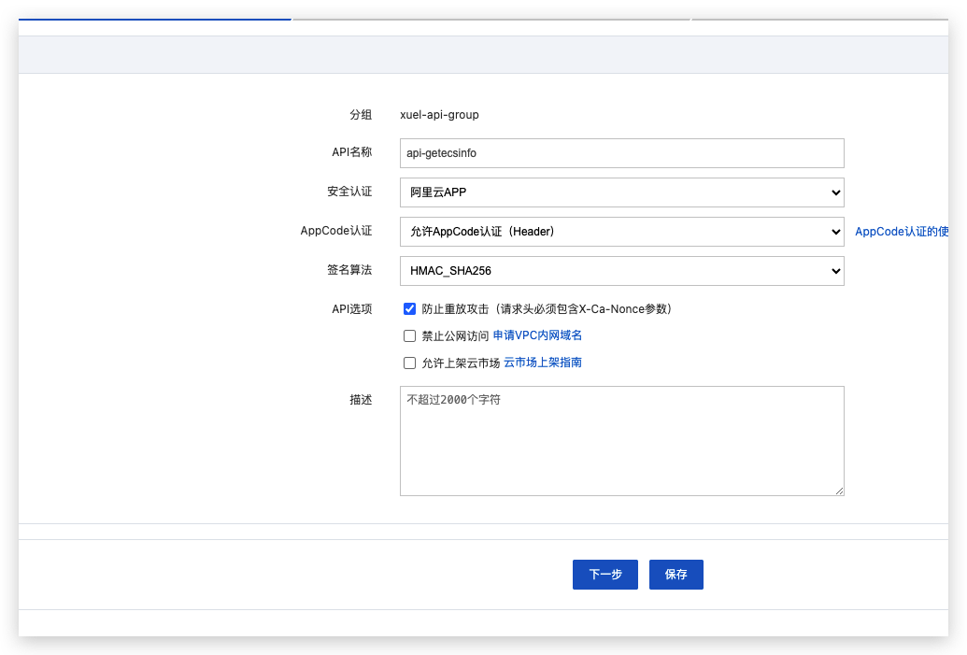Image resolution: width=967 pixels, height=655 pixels.
Task: Click inside the 描述 text area
Action: click(621, 441)
